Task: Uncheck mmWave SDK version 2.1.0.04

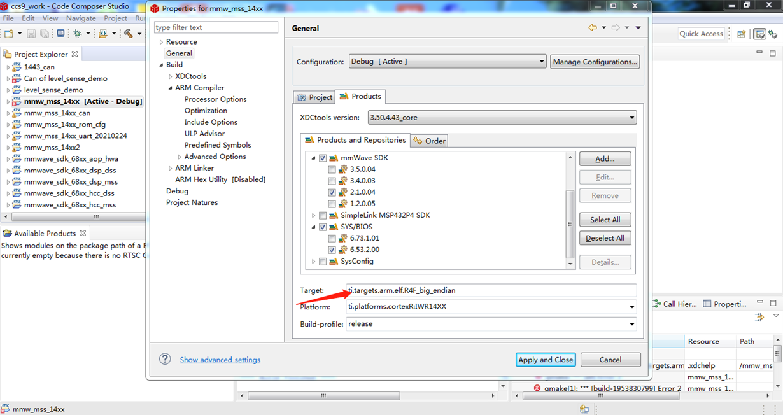Action: click(x=332, y=192)
